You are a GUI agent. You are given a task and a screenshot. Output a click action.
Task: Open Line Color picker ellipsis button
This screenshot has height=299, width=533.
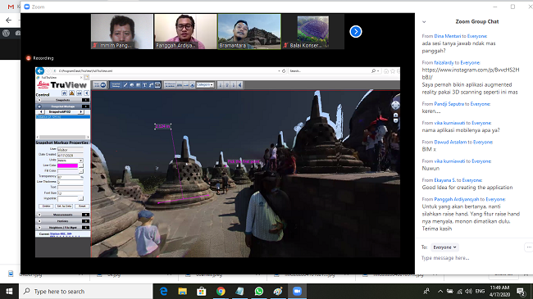click(x=81, y=165)
